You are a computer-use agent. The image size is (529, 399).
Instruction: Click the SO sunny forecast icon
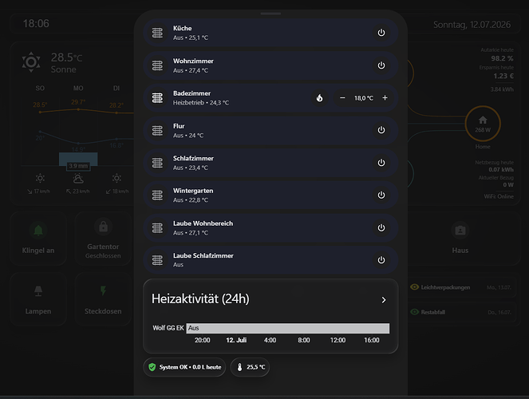click(40, 178)
